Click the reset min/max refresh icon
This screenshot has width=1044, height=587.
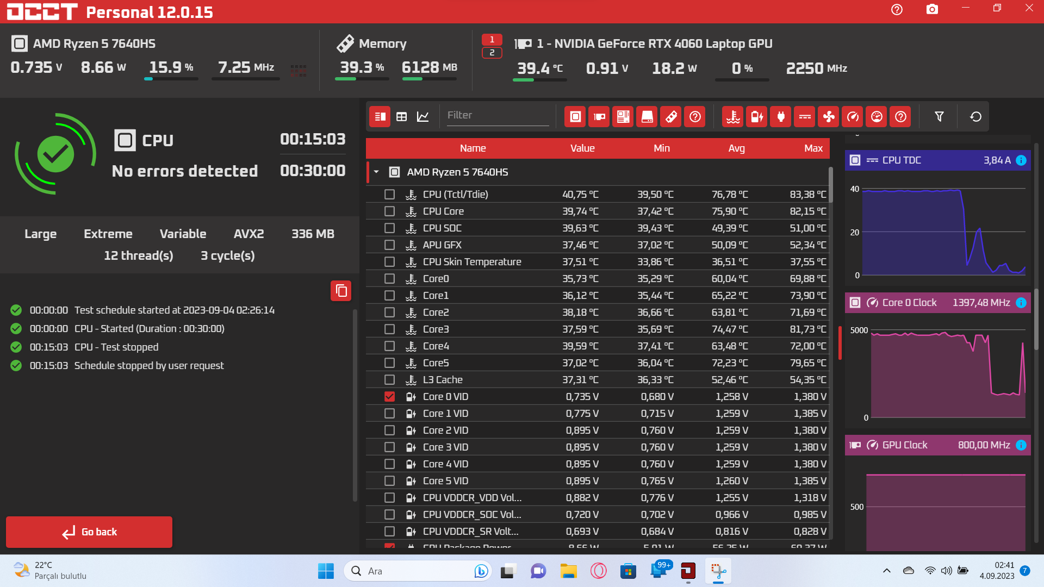pyautogui.click(x=975, y=117)
